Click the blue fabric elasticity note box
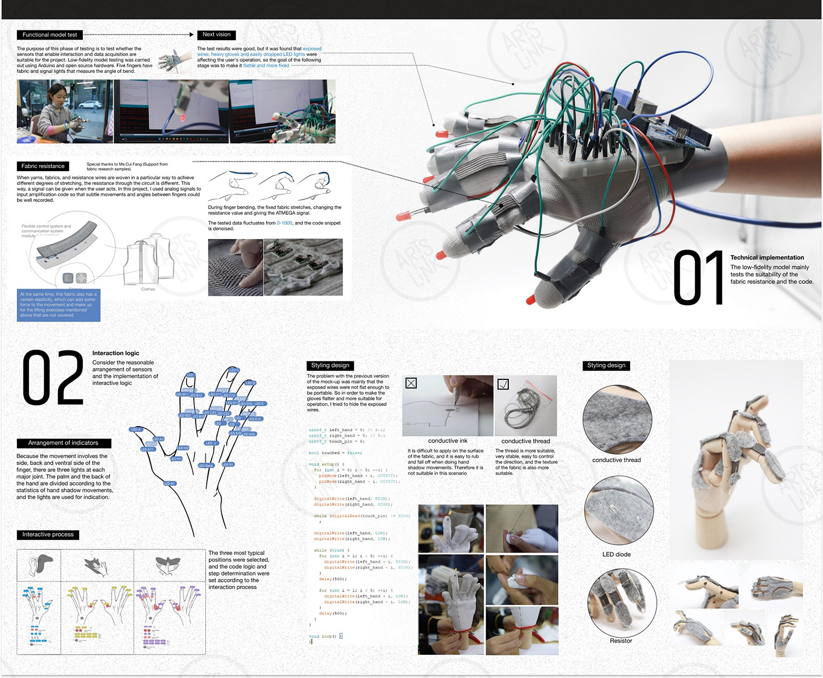This screenshot has height=678, width=823. tap(59, 305)
